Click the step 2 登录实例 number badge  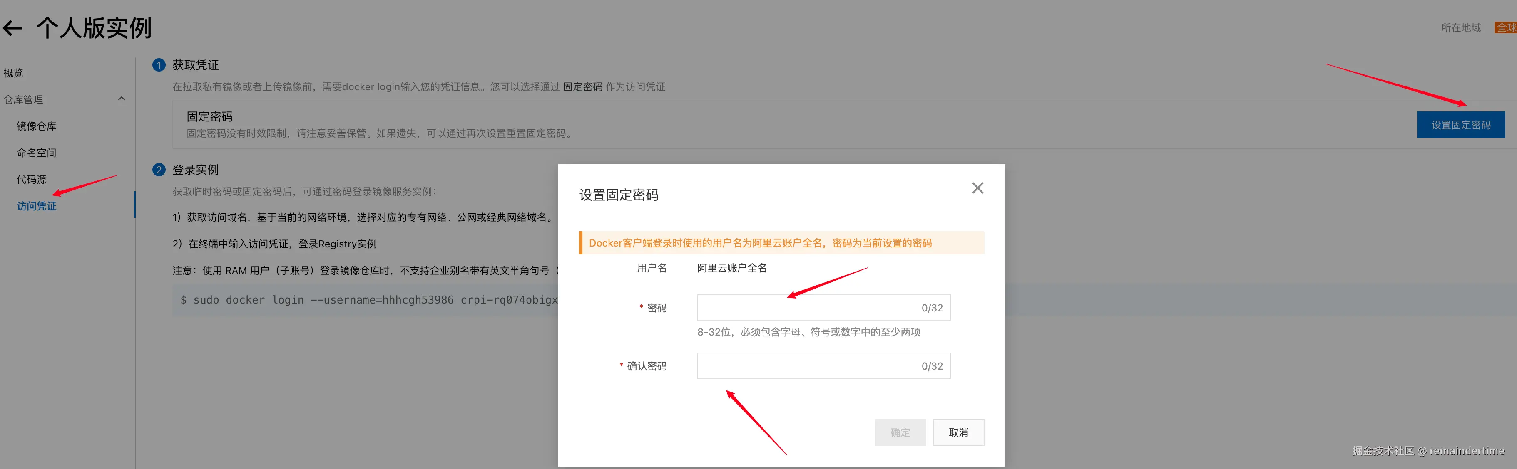coord(159,170)
